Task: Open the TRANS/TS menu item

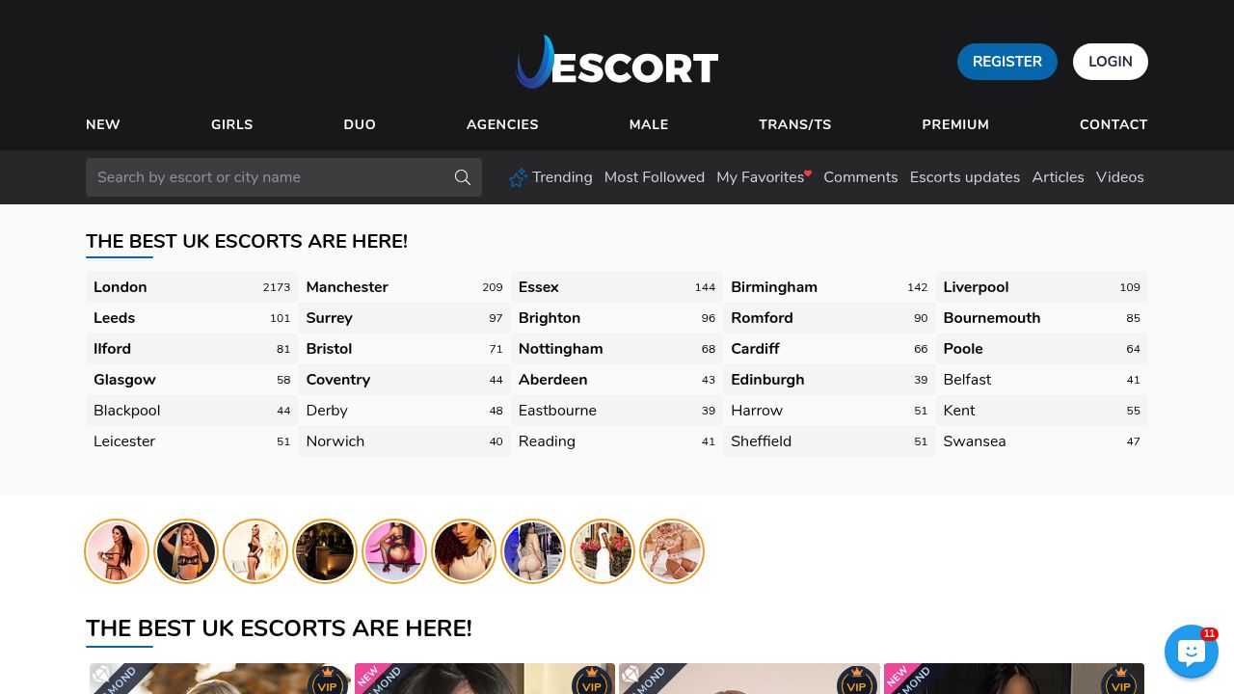Action: pyautogui.click(x=795, y=124)
